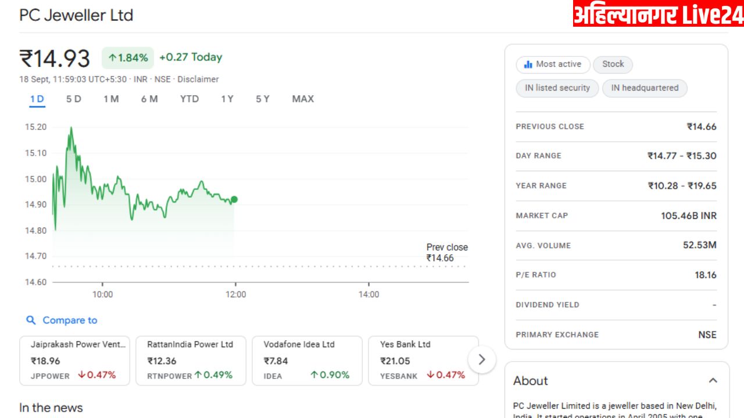Collapse the About section chevron
This screenshot has height=418, width=744.
coord(713,381)
